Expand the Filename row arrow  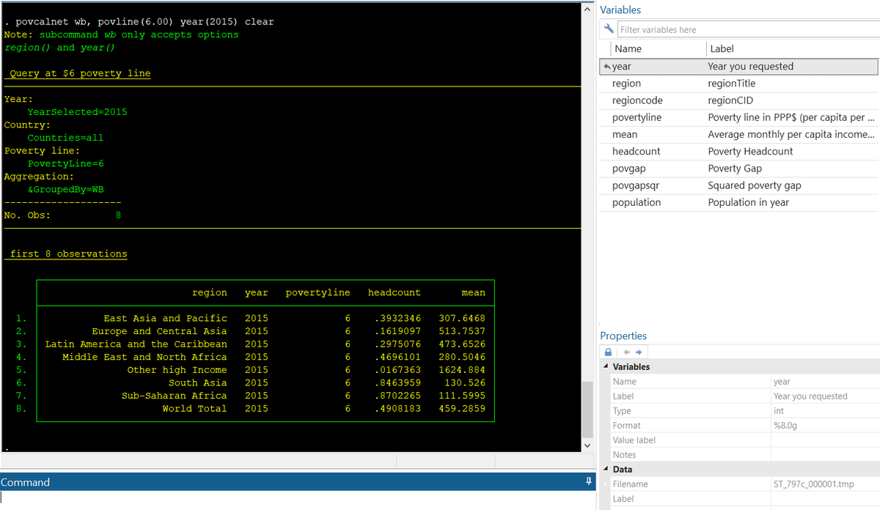[x=605, y=484]
